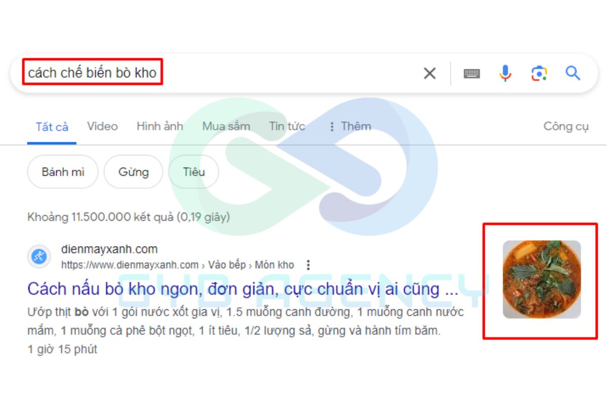608x405 pixels.
Task: Switch to the Hình ảnh tab
Action: [160, 126]
